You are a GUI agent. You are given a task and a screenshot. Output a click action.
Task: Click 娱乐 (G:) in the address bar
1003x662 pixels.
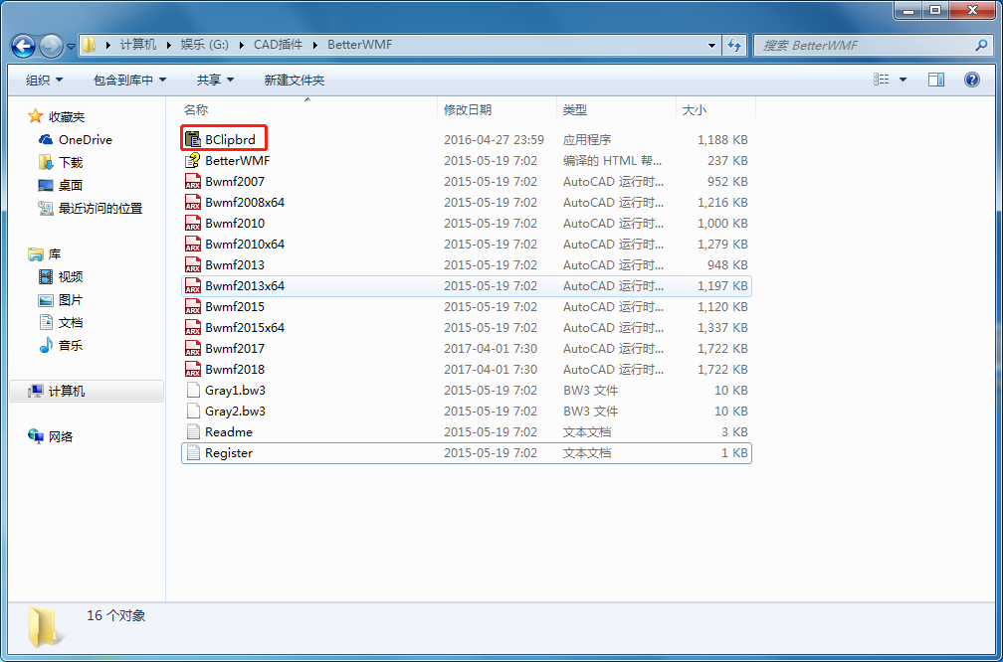(x=205, y=45)
